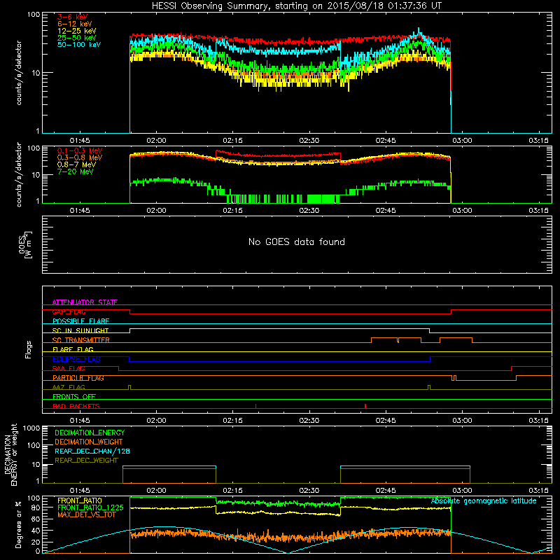Image resolution: width=560 pixels, height=560 pixels.
Task: Select the 0.1-0.3 MeV legend label
Action: [80, 151]
